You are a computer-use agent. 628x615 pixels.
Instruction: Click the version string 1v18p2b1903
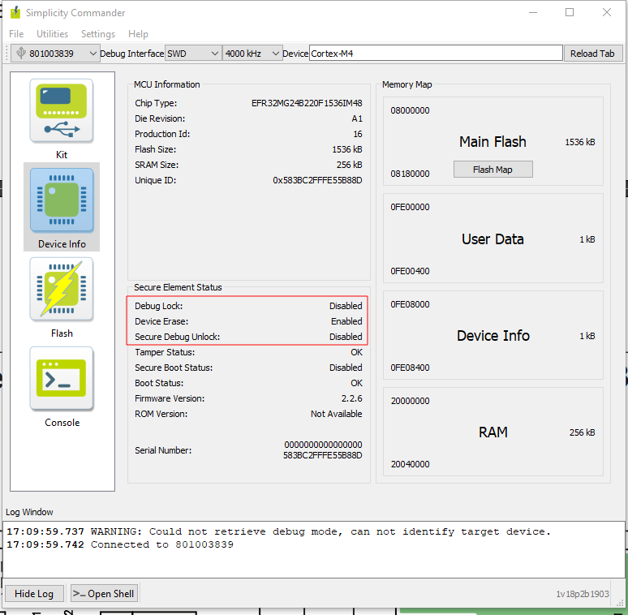583,594
